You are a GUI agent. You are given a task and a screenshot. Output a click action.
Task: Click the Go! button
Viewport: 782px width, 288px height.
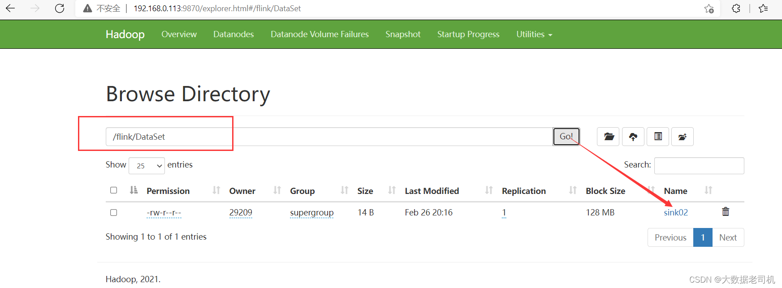click(566, 137)
